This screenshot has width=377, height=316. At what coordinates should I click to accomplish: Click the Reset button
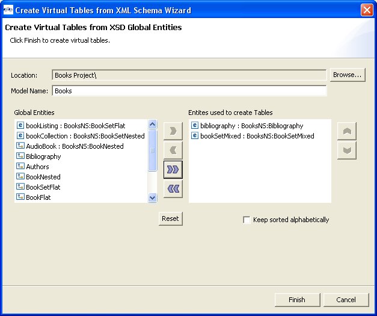coord(170,218)
